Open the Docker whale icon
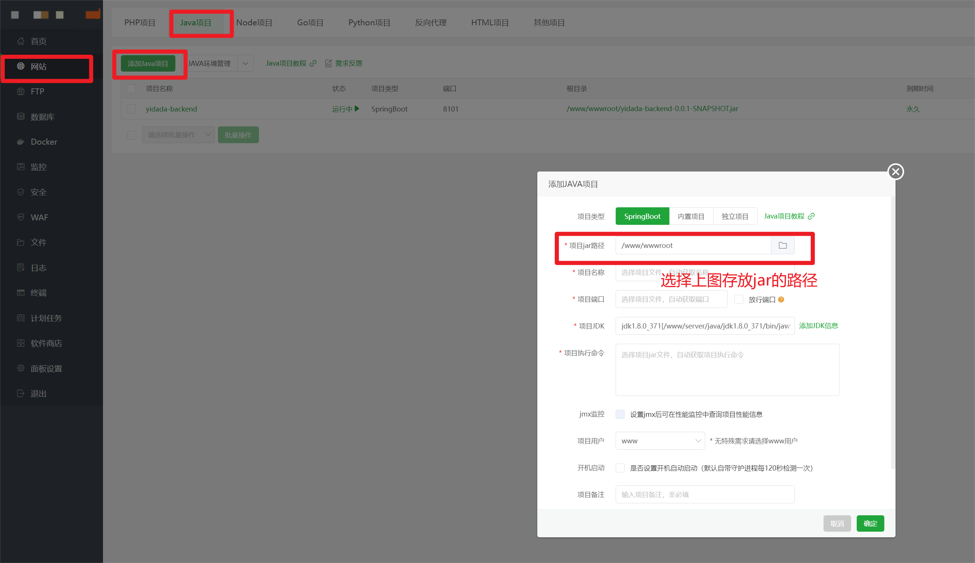975x563 pixels. tap(21, 142)
